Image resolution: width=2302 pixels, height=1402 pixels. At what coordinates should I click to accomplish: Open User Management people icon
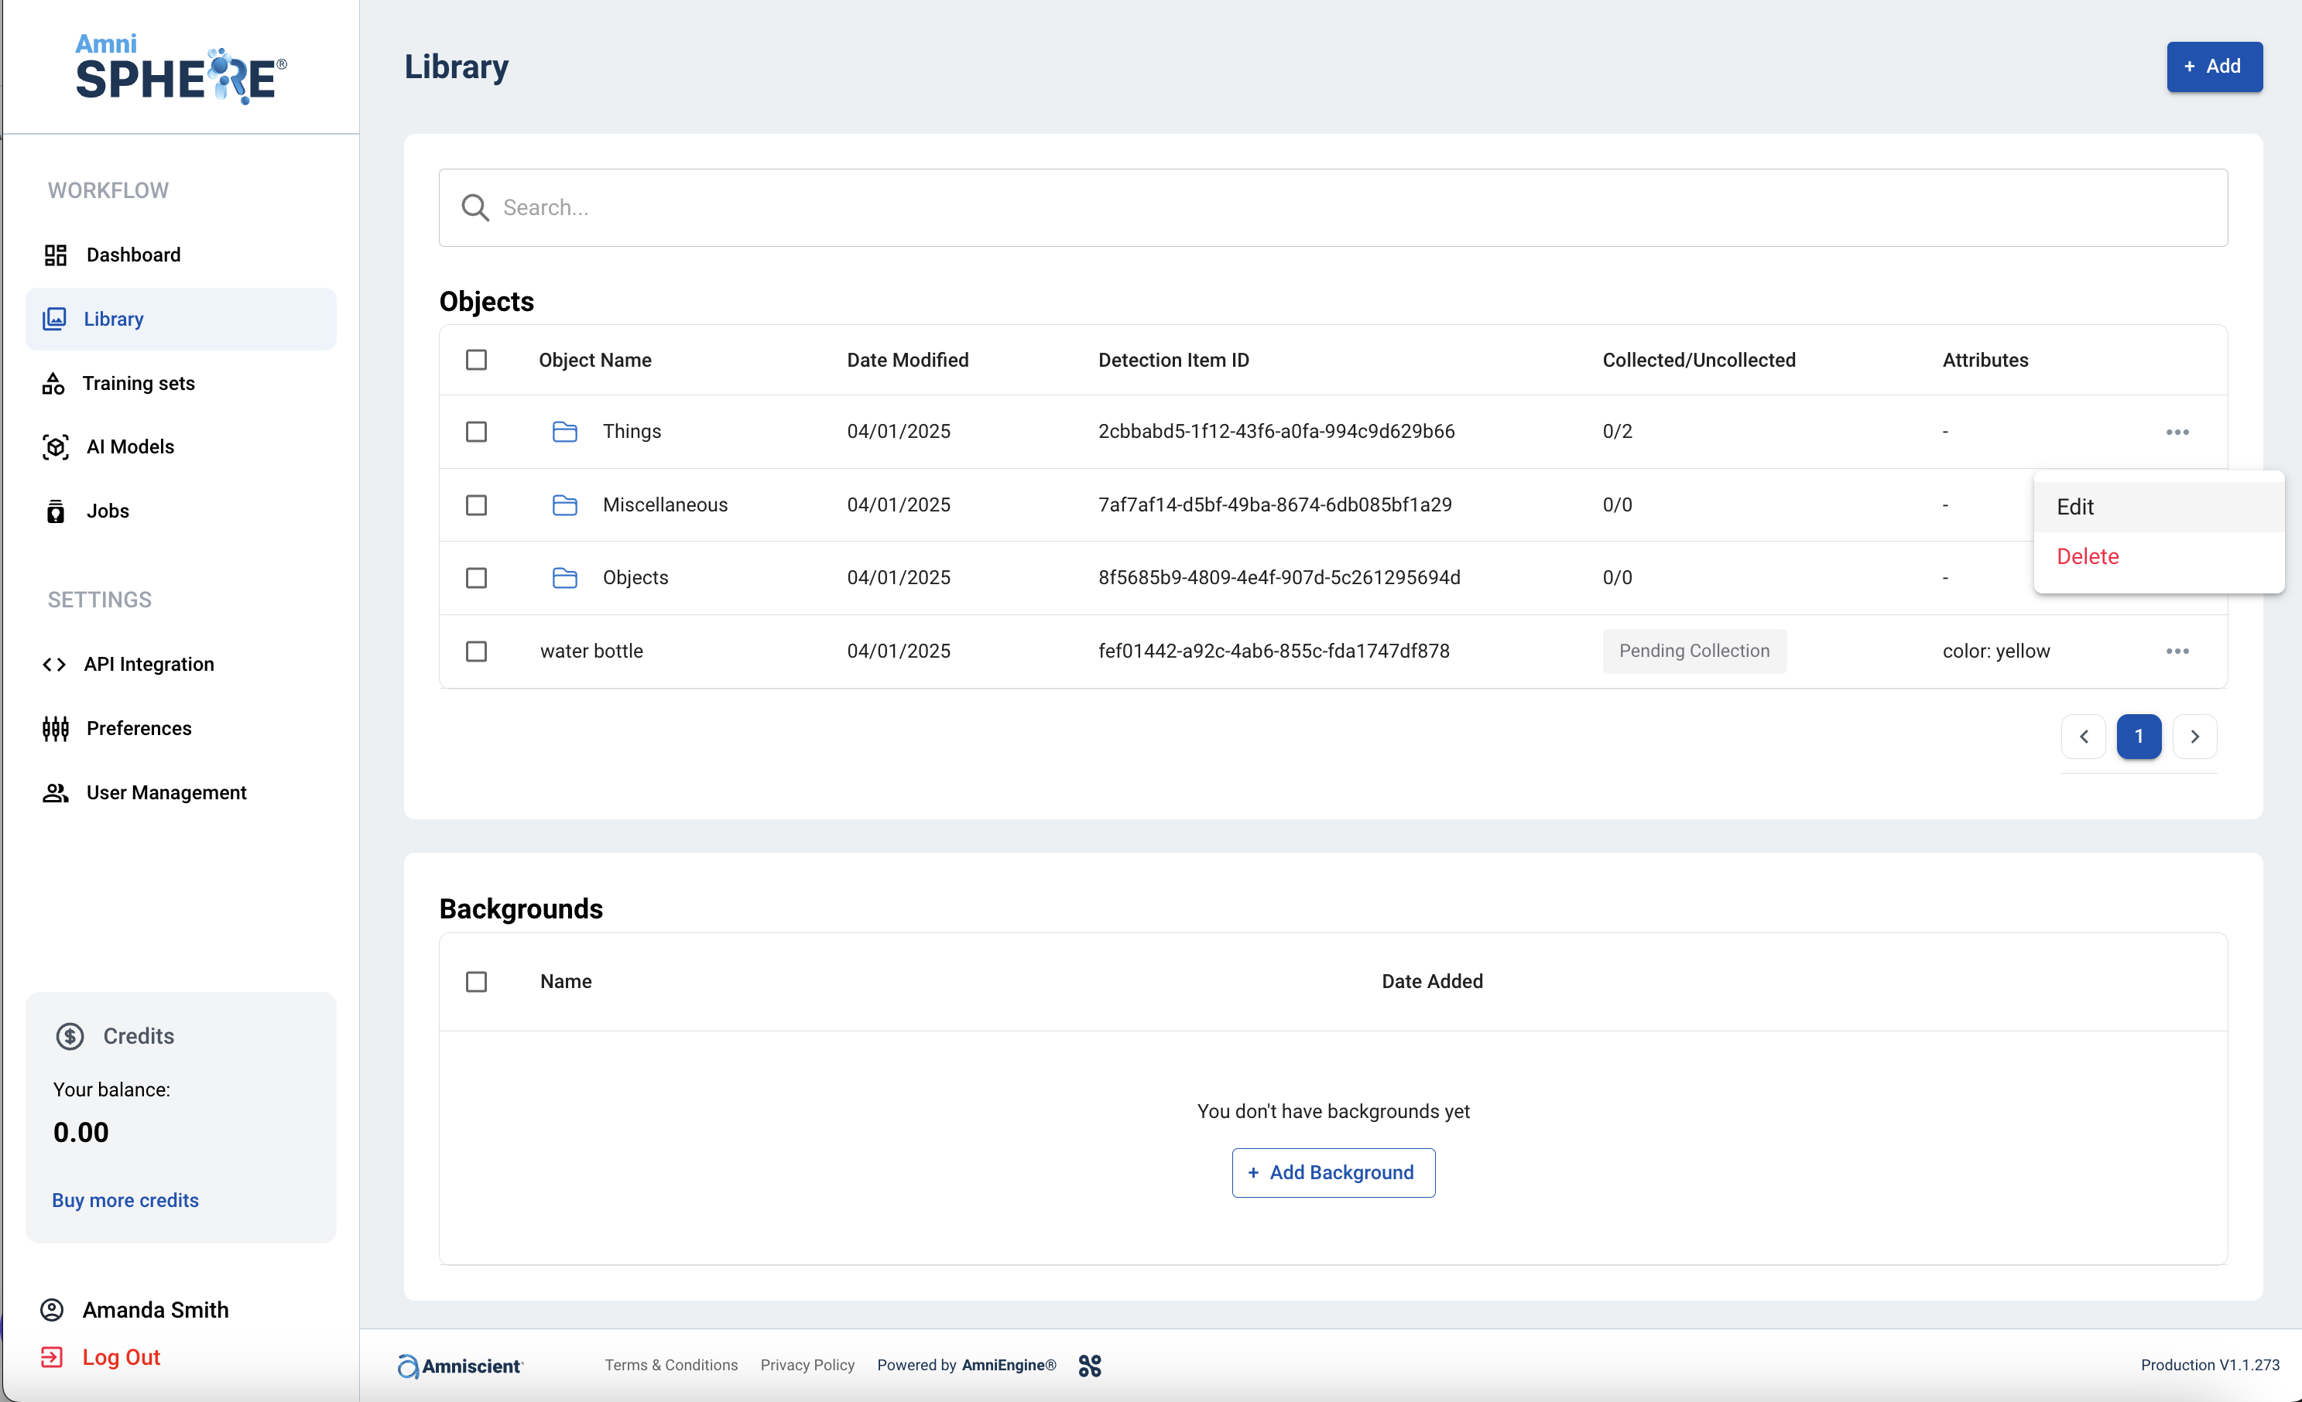point(55,793)
